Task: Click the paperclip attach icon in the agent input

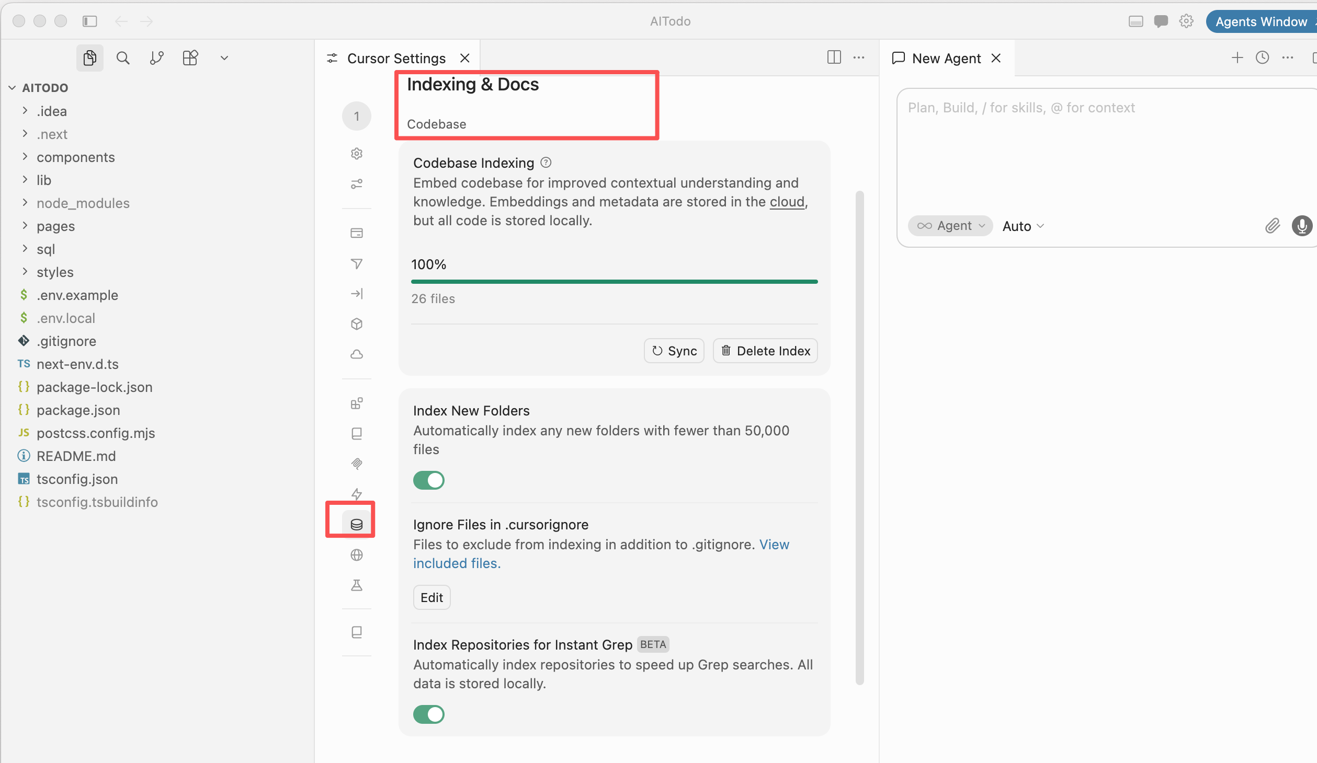Action: point(1273,226)
